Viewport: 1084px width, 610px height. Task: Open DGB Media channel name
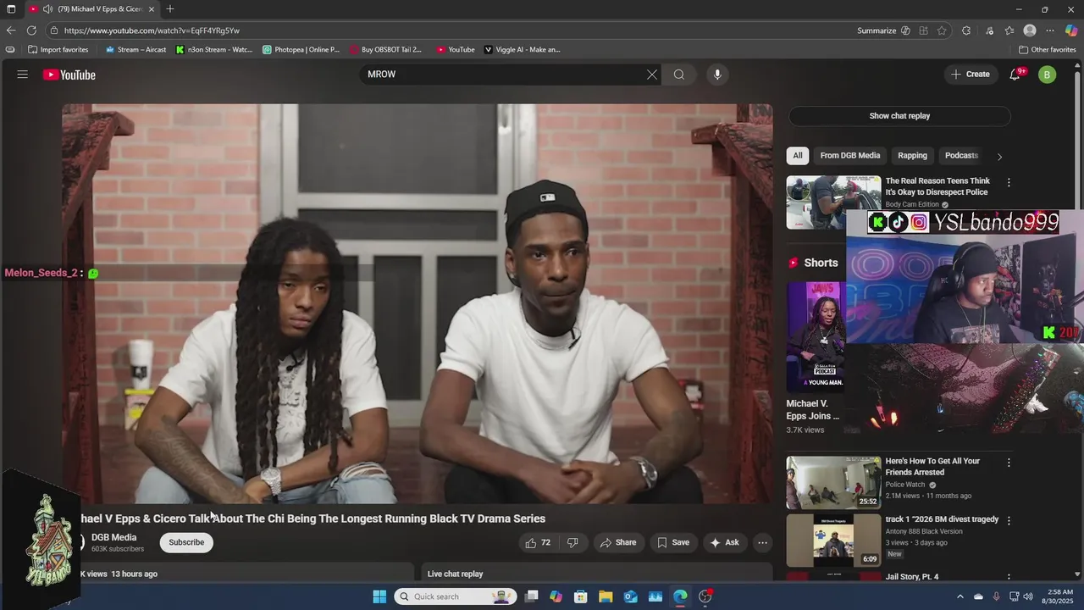tap(113, 537)
